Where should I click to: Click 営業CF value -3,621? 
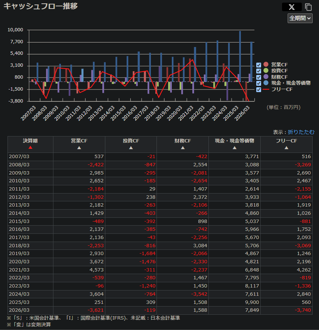[x=96, y=310]
